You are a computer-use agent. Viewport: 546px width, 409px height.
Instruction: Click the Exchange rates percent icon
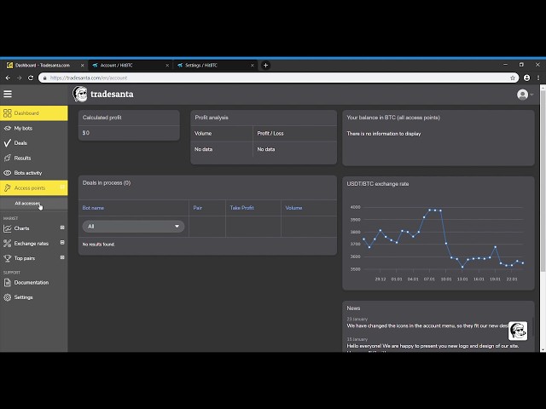tap(8, 244)
